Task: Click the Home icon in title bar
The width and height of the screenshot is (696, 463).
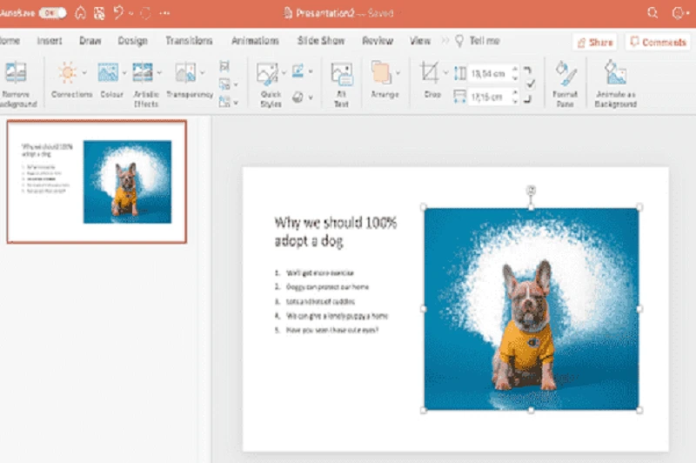Action: [x=80, y=13]
